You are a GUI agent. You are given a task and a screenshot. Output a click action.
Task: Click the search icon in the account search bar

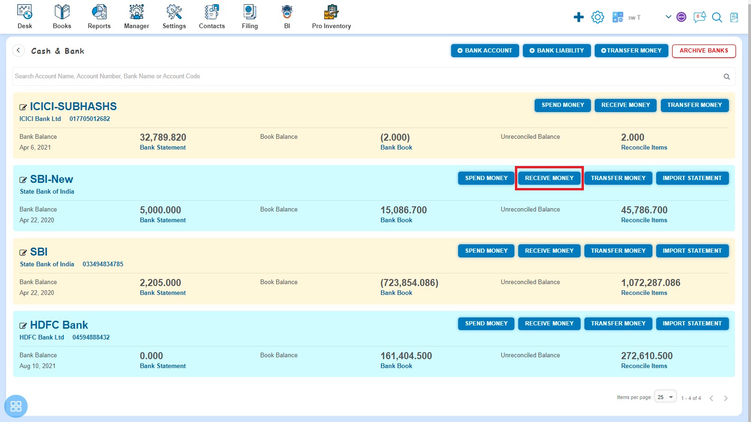coord(727,76)
